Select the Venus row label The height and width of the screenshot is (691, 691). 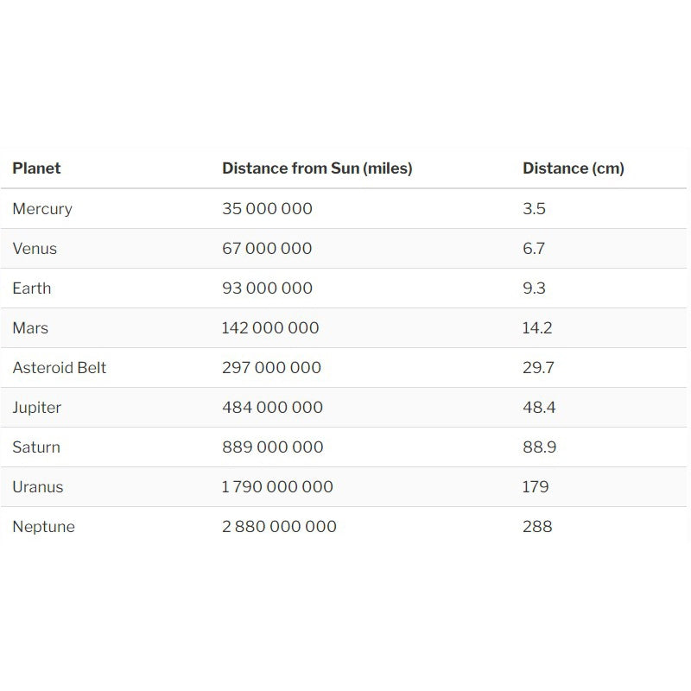[x=35, y=249]
